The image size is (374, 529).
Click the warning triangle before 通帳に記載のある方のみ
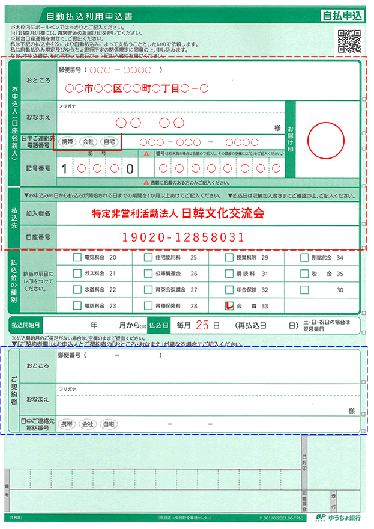pos(146,183)
